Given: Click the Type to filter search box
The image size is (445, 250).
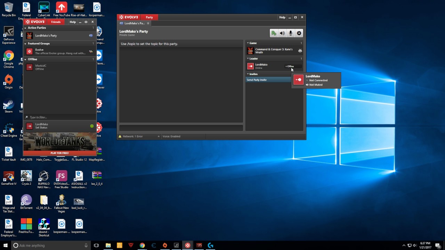Looking at the screenshot, I should [x=60, y=117].
